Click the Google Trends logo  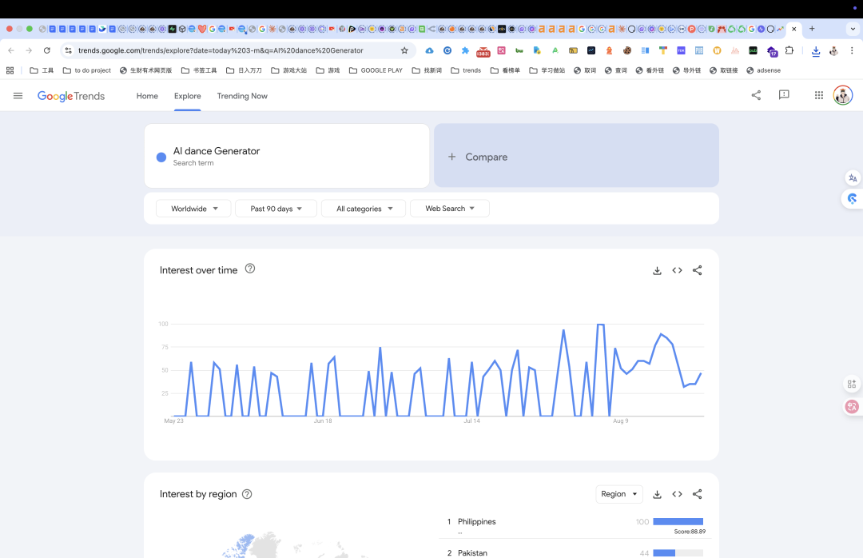coord(71,96)
